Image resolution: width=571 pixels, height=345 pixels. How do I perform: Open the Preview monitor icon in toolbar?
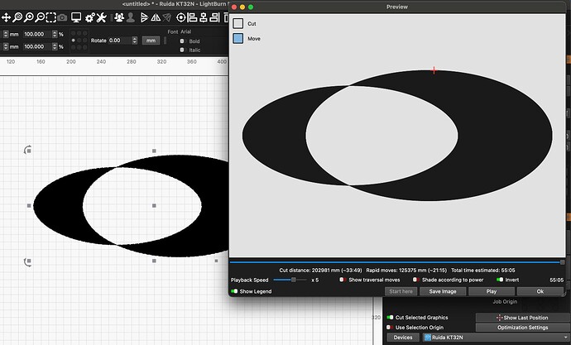click(76, 17)
